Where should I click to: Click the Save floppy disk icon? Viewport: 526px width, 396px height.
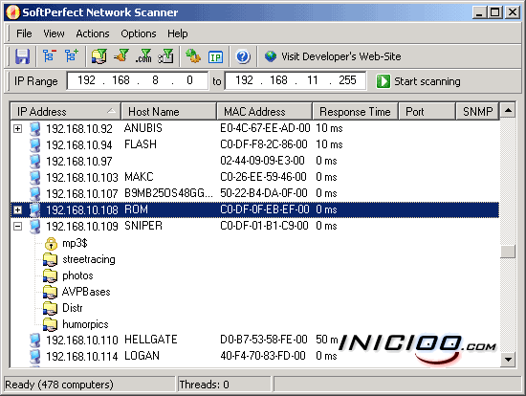[x=23, y=56]
